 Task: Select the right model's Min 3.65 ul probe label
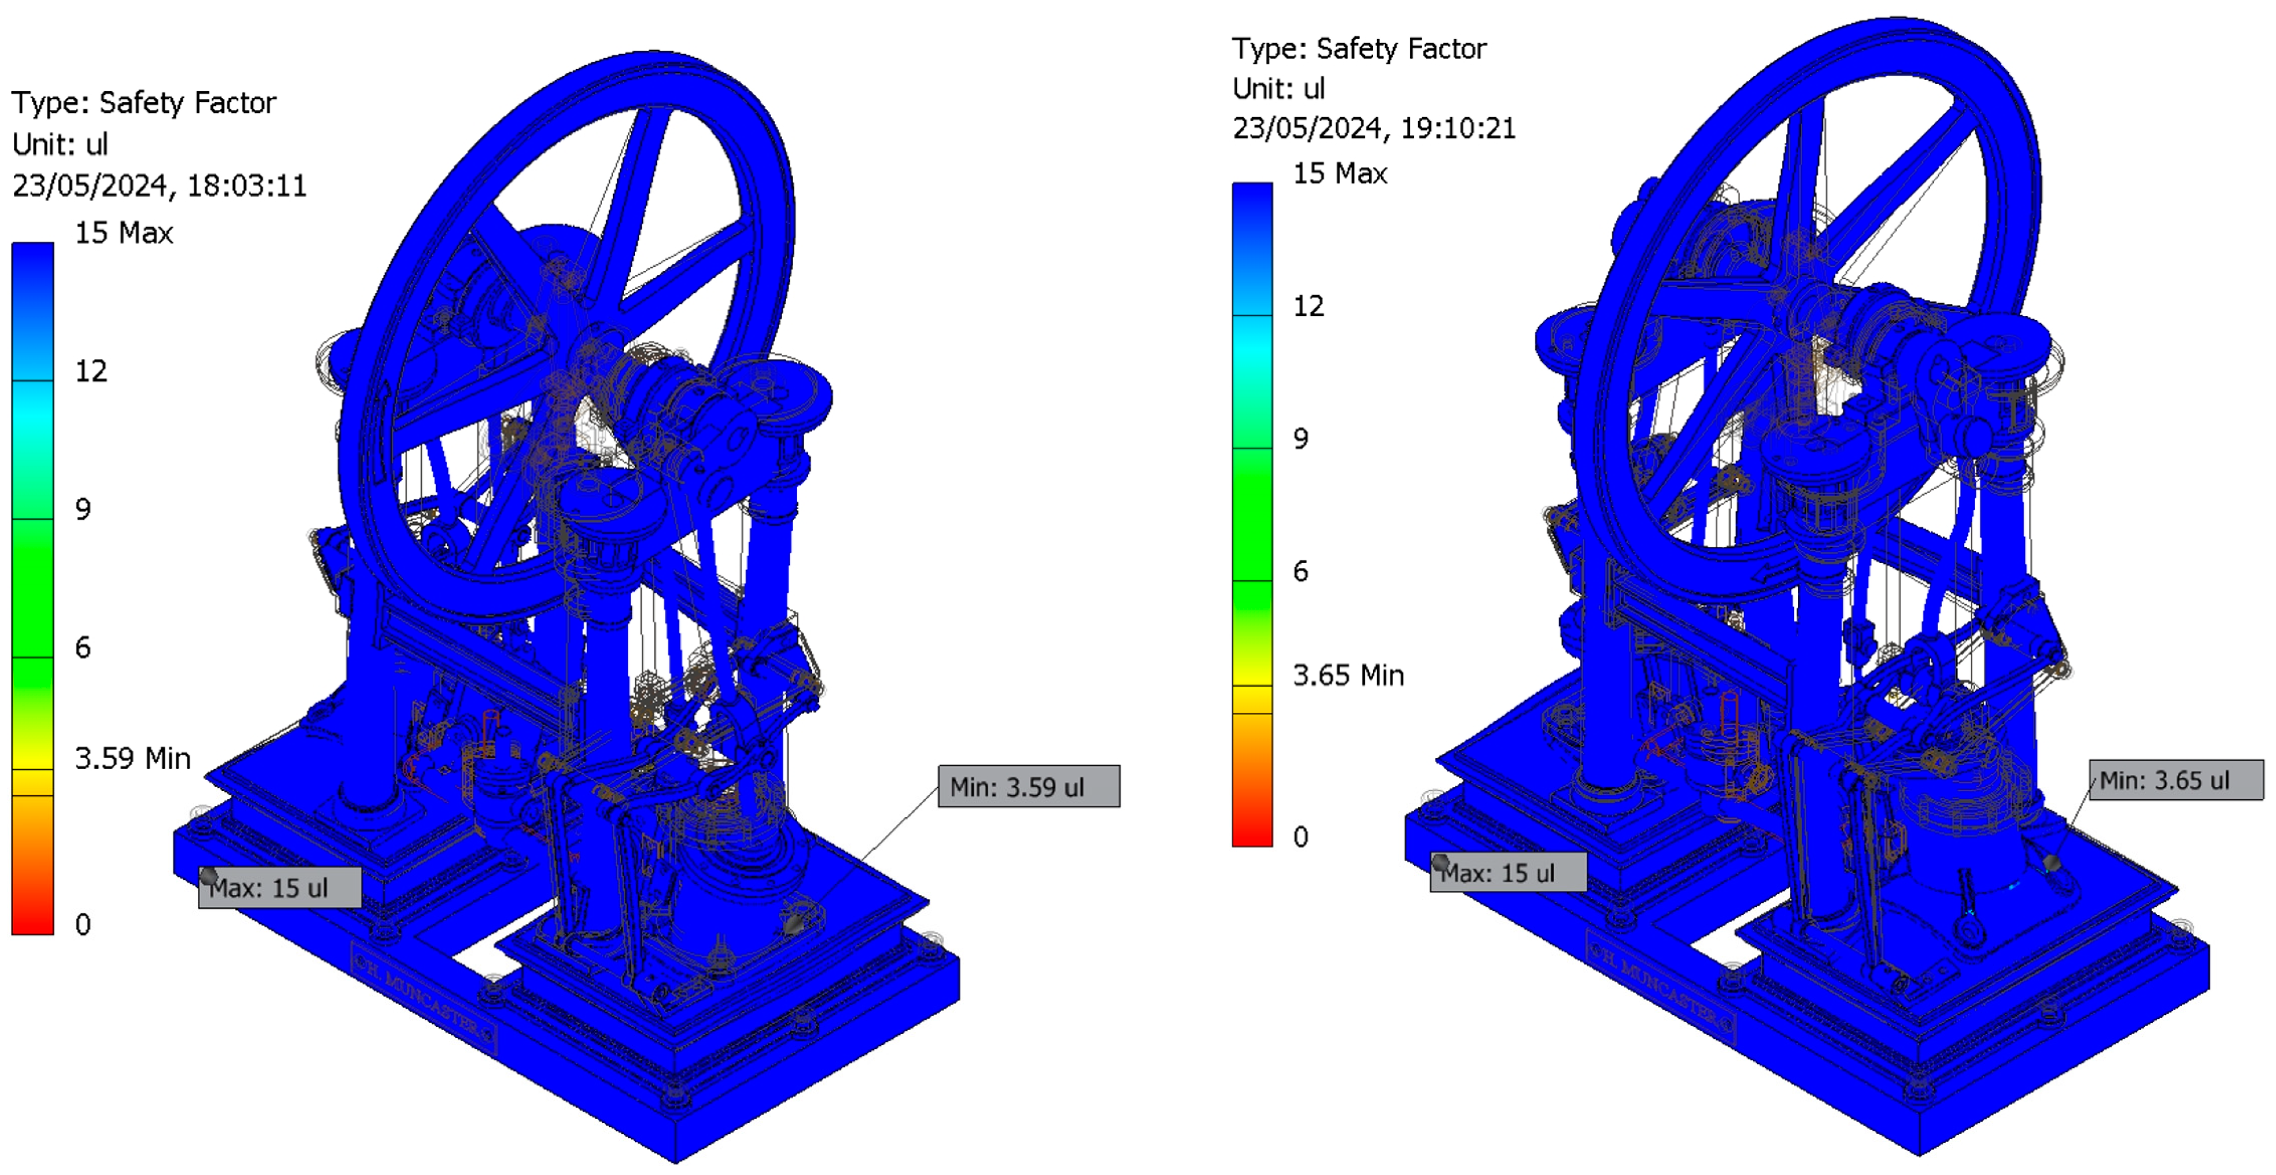click(x=2175, y=780)
